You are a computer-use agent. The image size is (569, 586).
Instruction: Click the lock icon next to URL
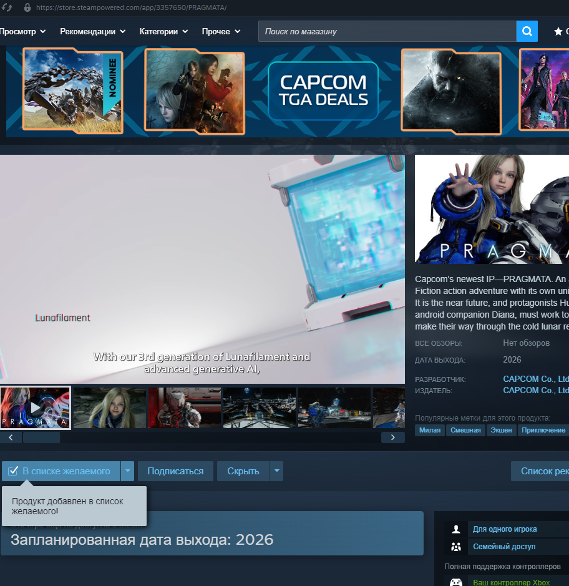(27, 7)
